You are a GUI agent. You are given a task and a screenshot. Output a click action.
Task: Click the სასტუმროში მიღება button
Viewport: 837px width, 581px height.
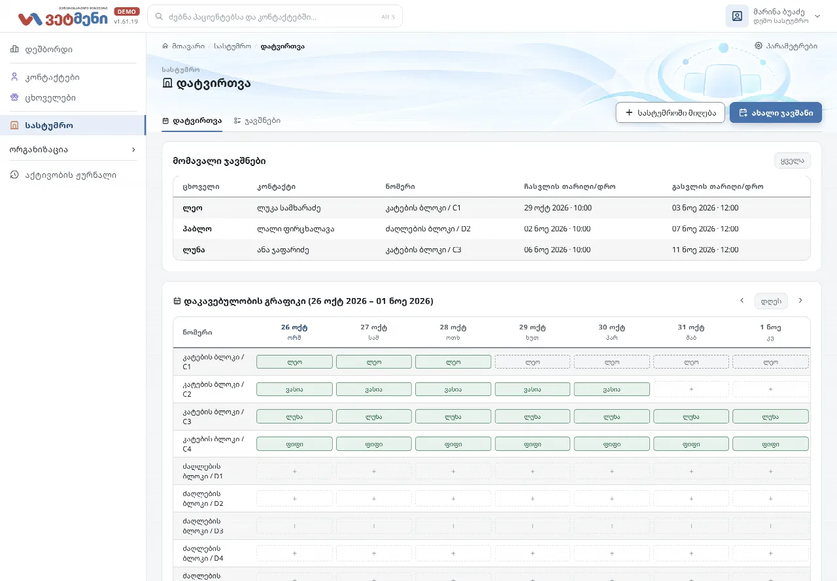(x=670, y=112)
